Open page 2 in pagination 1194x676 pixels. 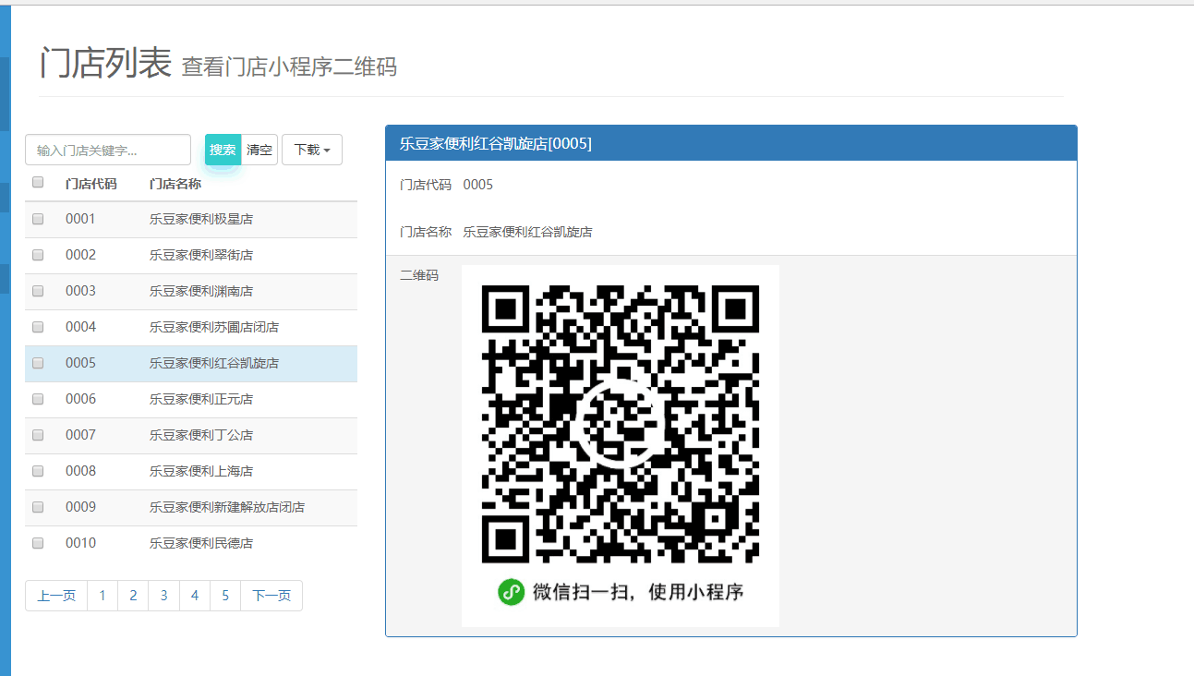[x=133, y=596]
